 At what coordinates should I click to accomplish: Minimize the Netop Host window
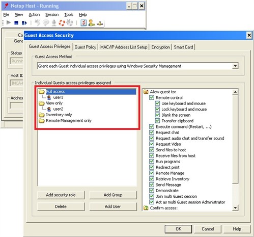(129, 6)
